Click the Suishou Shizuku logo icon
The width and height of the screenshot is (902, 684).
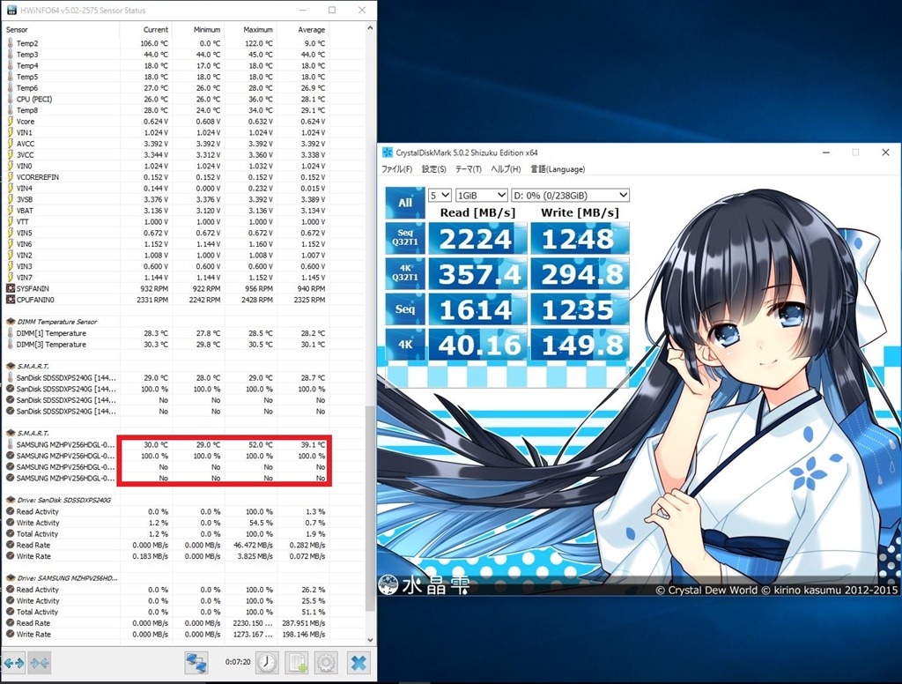coord(388,585)
